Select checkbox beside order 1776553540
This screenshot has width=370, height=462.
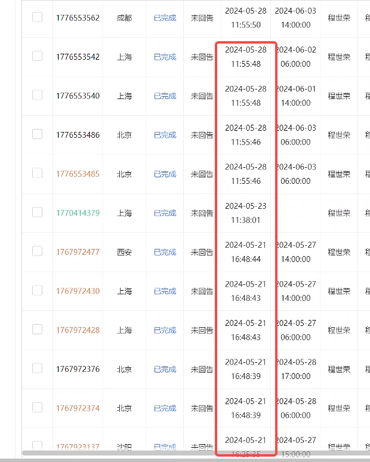tap(37, 96)
